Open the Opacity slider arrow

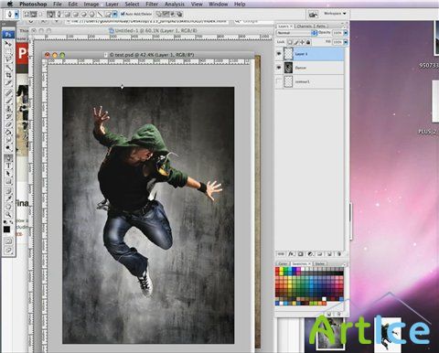[x=346, y=33]
